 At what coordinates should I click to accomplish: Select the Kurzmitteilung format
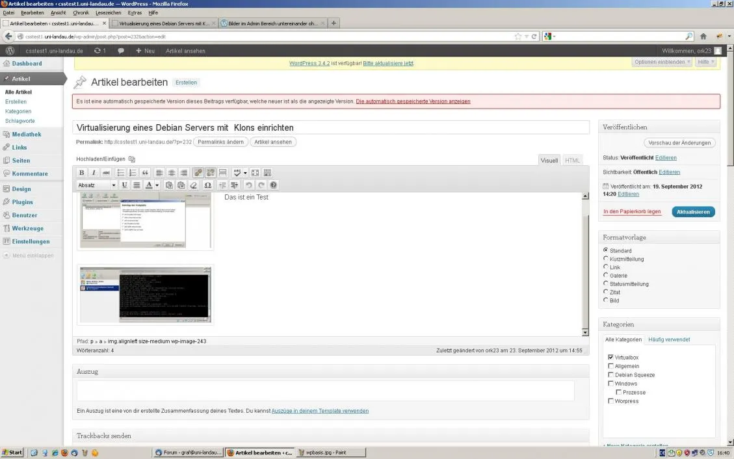tap(606, 258)
